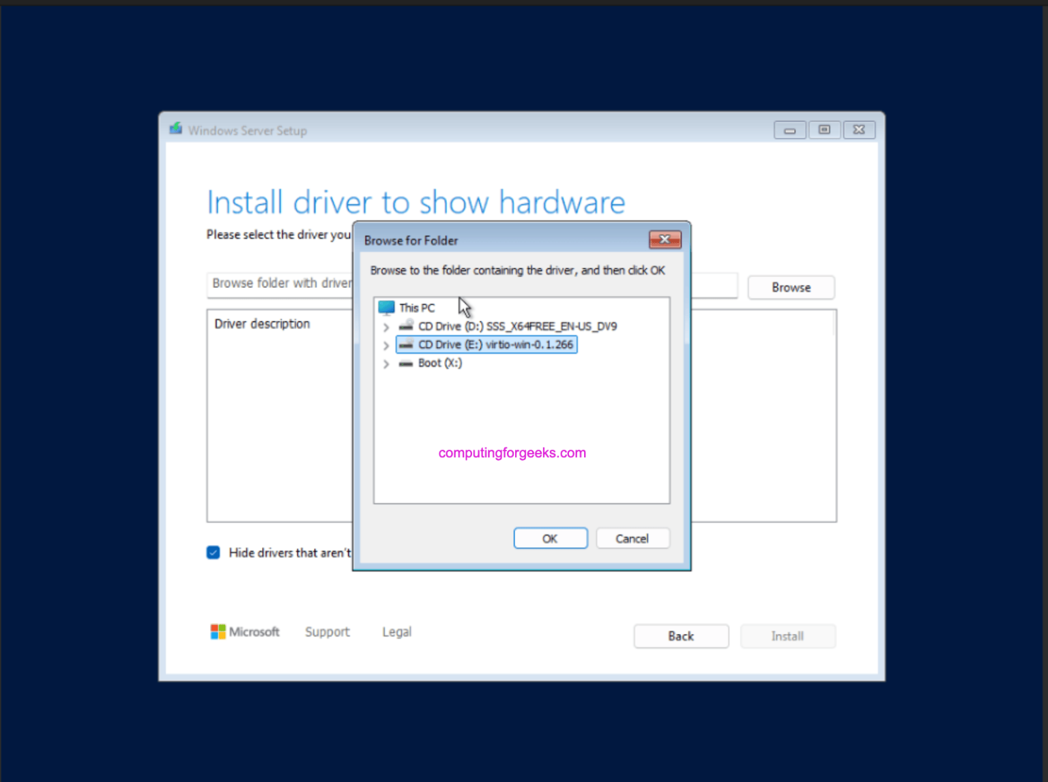The height and width of the screenshot is (782, 1048).
Task: Click the This PC computer icon
Action: tap(386, 307)
